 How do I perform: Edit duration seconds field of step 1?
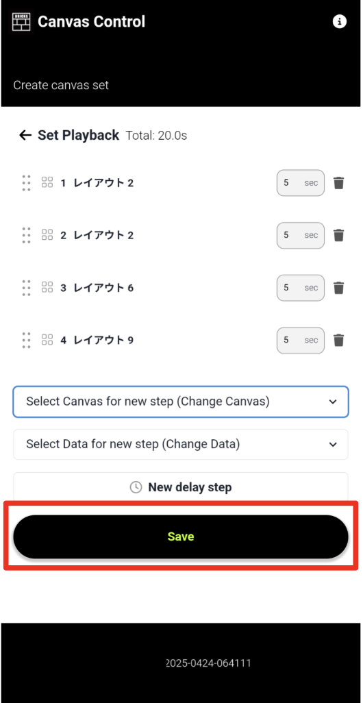click(300, 183)
